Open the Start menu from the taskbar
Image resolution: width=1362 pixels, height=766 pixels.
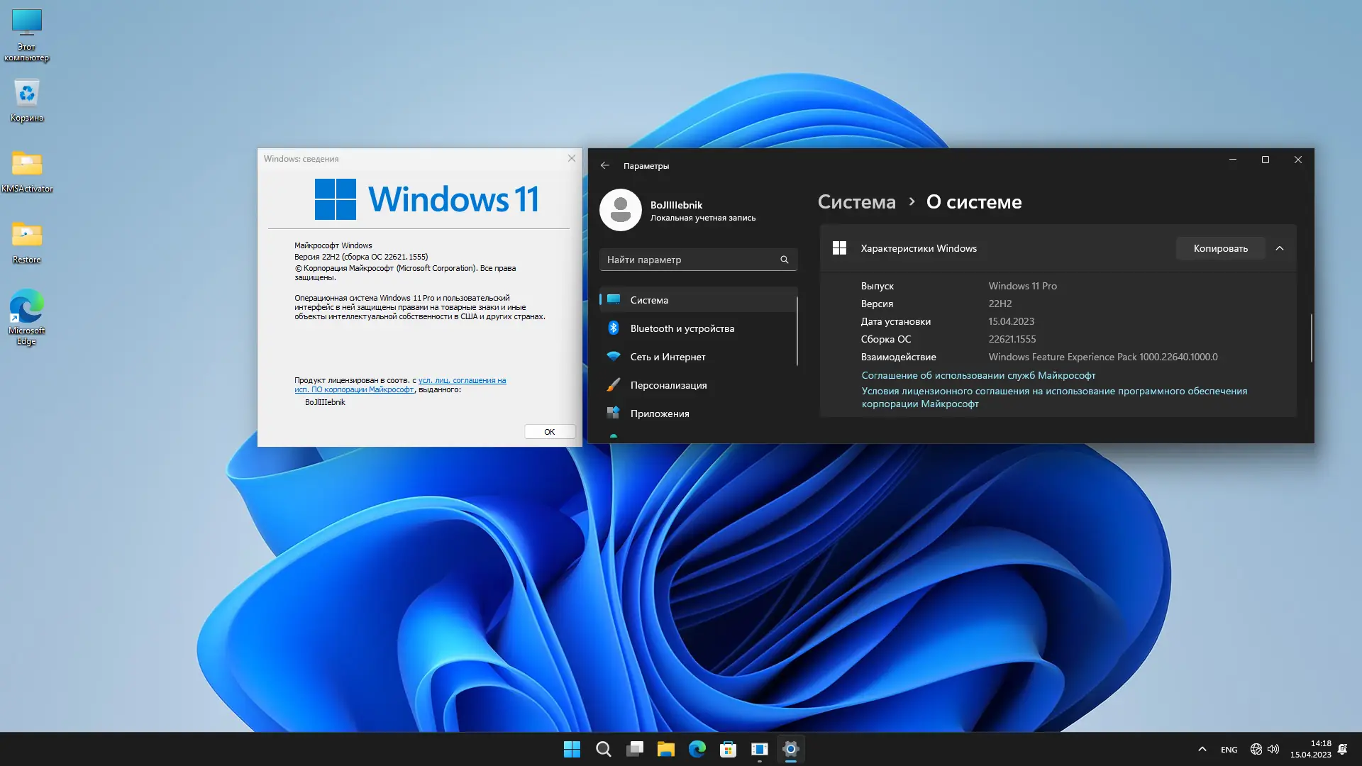[572, 749]
